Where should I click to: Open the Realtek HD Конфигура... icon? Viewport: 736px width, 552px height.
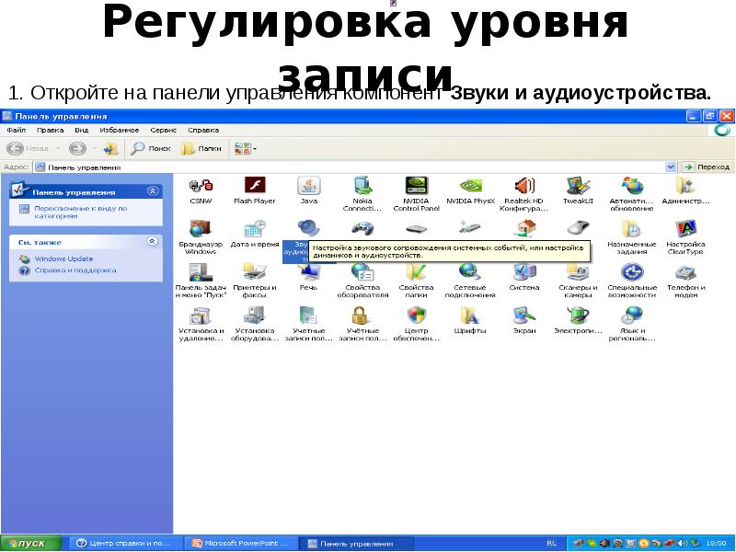523,194
